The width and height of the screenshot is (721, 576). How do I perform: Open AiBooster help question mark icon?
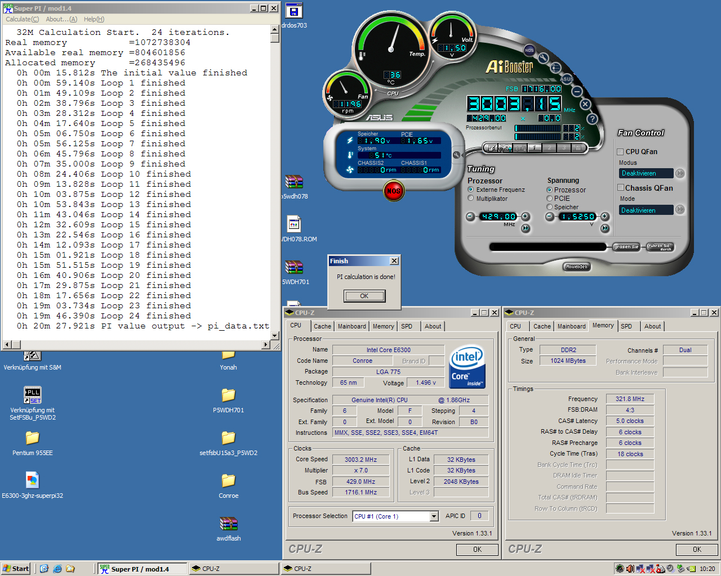pos(592,119)
